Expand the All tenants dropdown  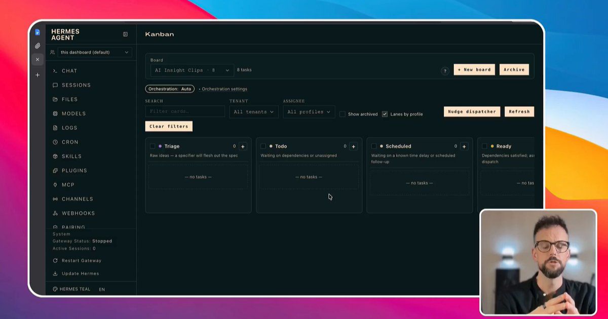coord(254,112)
